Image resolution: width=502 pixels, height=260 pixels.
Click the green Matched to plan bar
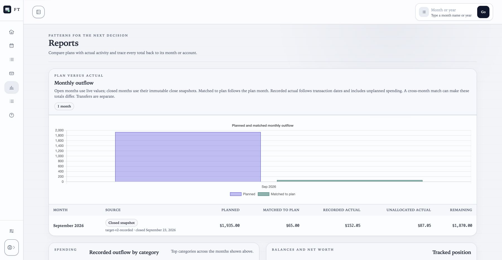pos(349,181)
